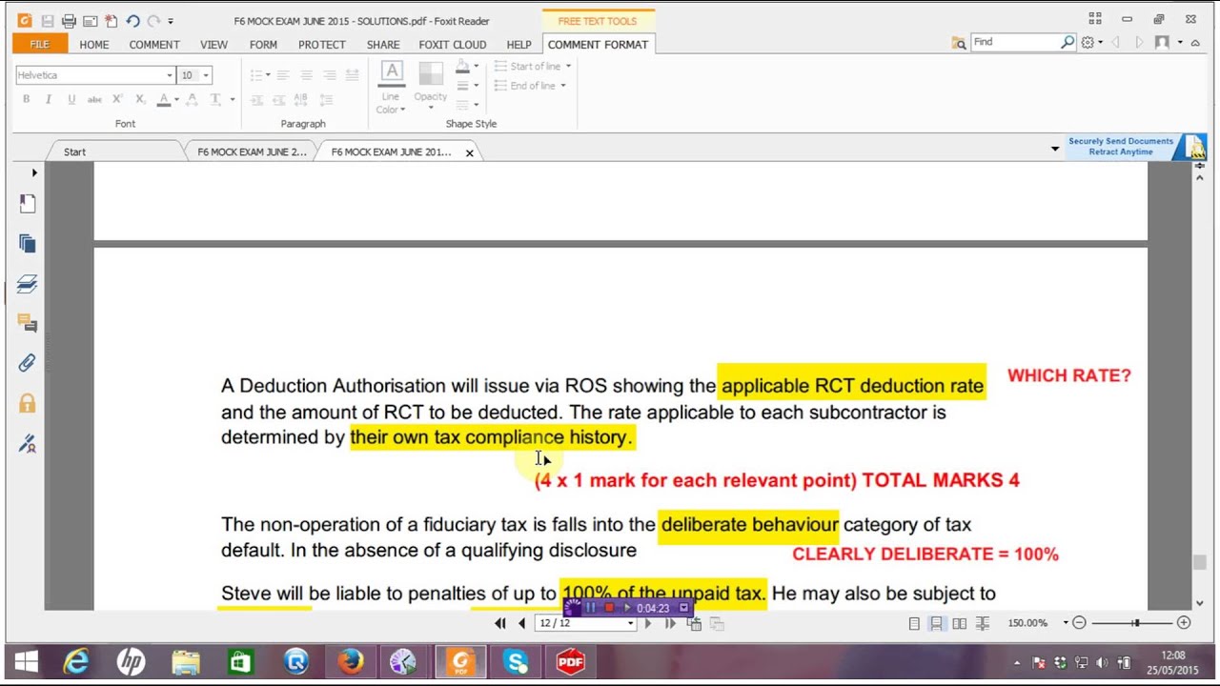Click the Save icon in quick access toolbar

click(47, 21)
